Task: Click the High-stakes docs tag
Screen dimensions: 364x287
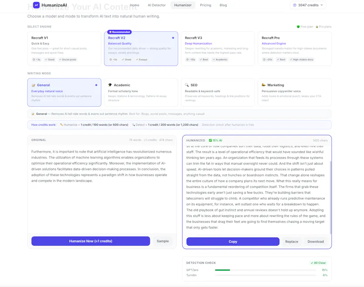Action: click(301, 59)
